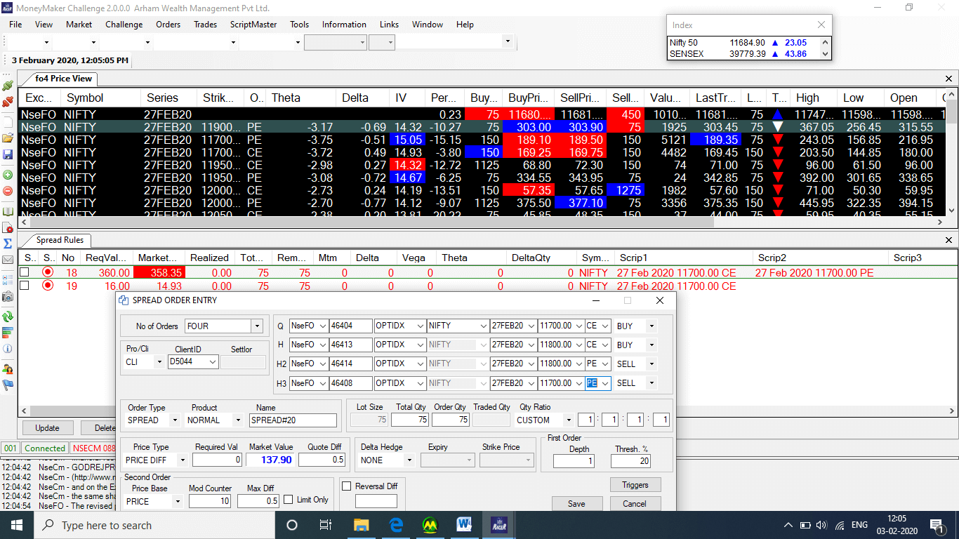The width and height of the screenshot is (959, 539).
Task: Click the document with red gear icon
Action: pyautogui.click(x=8, y=227)
